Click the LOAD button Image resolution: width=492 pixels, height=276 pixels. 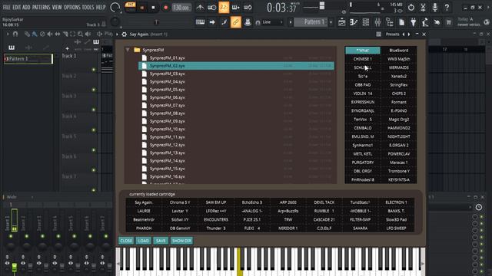pos(144,241)
